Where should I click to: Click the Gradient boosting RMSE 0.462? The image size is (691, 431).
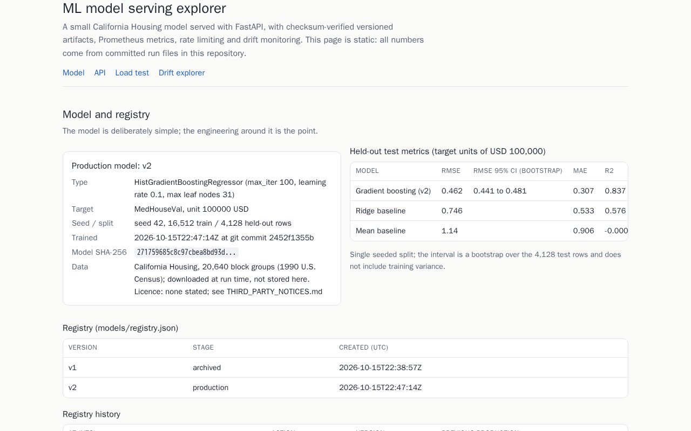(452, 191)
